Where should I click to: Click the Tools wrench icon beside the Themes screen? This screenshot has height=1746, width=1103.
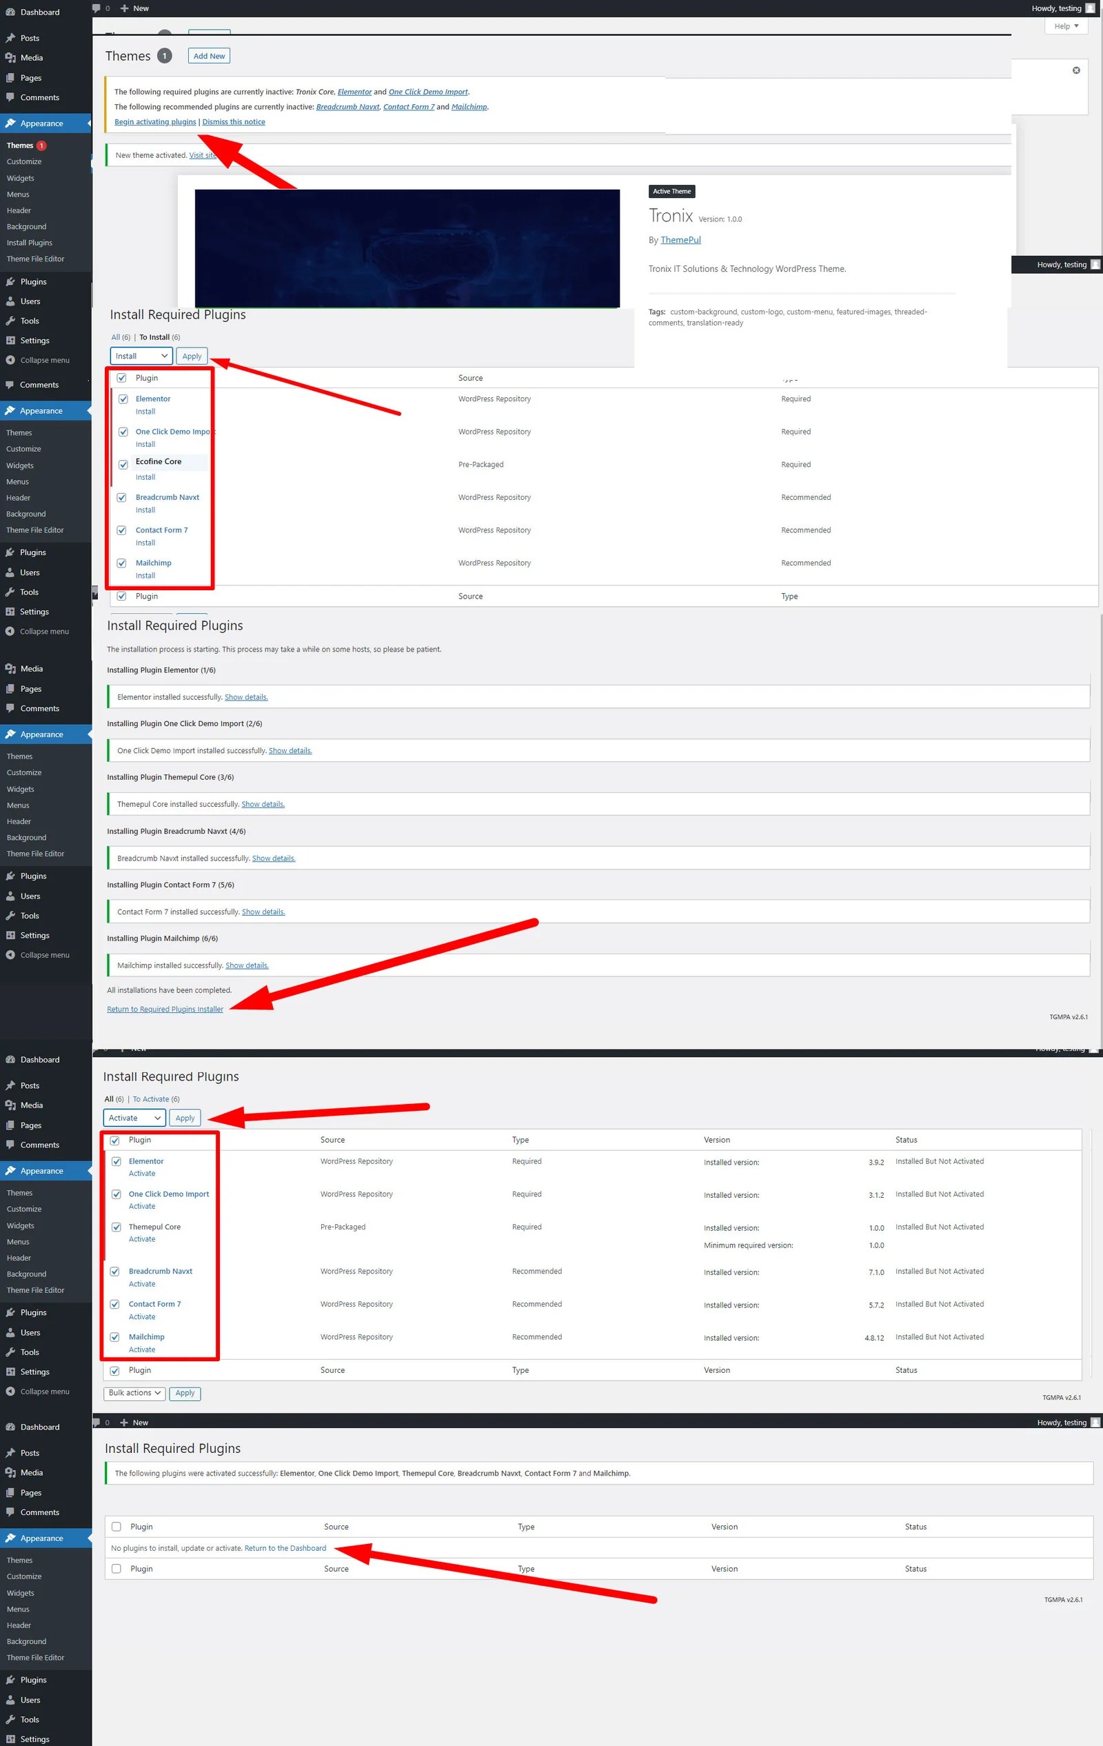coord(10,321)
